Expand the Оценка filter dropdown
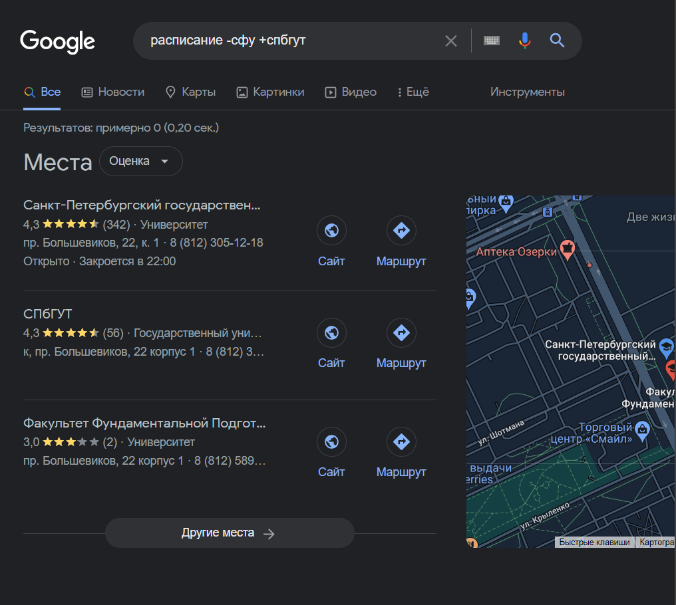 [141, 161]
